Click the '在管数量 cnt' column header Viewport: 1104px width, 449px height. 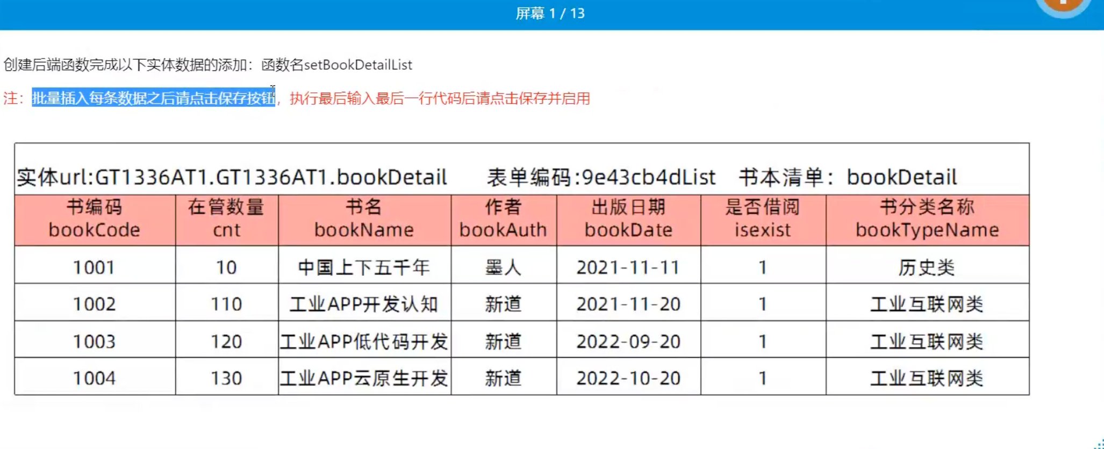coord(226,219)
